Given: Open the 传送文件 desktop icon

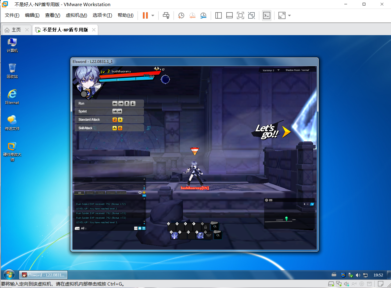Looking at the screenshot, I should (x=12, y=123).
